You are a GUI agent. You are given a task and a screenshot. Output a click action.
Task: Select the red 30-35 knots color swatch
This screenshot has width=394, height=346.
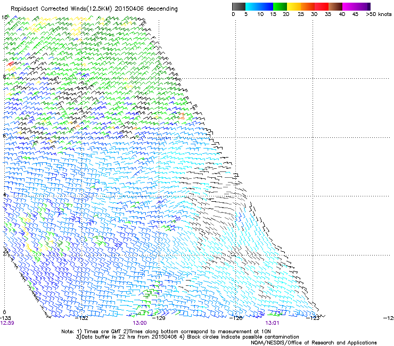point(322,6)
